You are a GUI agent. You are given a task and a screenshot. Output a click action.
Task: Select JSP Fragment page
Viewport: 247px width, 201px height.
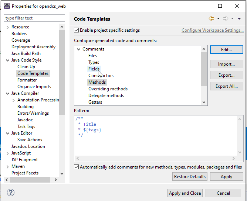(x=24, y=160)
